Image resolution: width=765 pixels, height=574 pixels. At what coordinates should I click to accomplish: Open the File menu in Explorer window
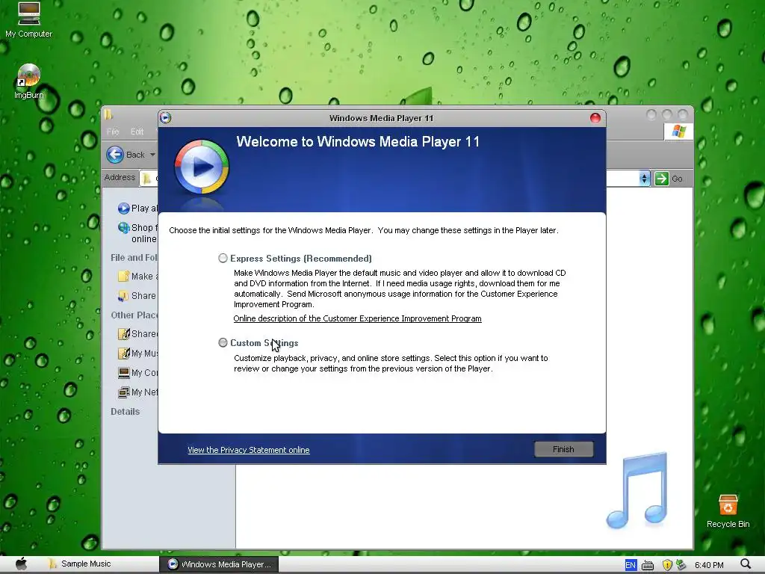click(x=113, y=132)
